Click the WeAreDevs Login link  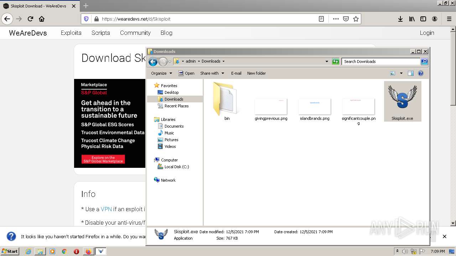(427, 33)
